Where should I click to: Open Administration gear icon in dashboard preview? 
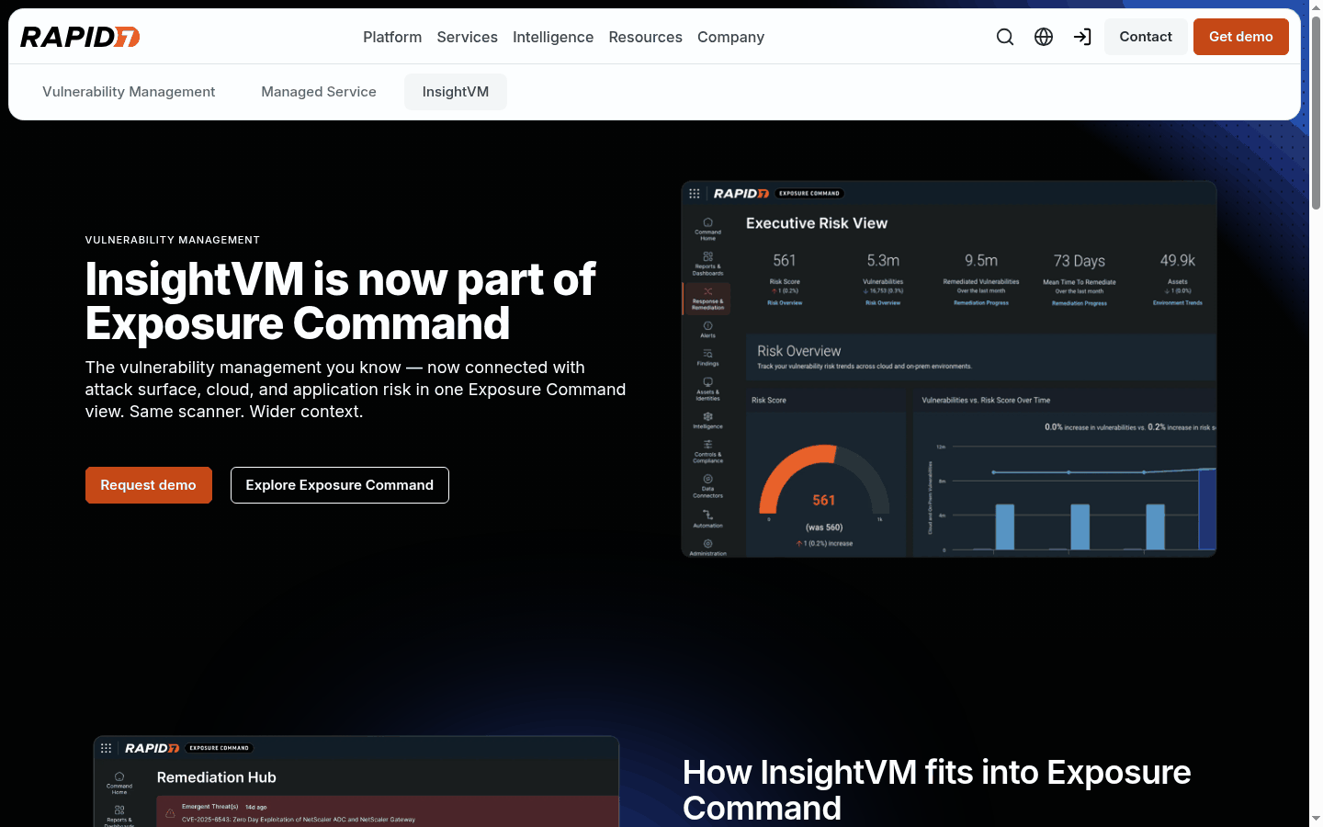pos(707,543)
